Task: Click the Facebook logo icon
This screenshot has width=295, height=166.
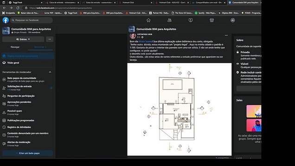Action: pos(6,20)
